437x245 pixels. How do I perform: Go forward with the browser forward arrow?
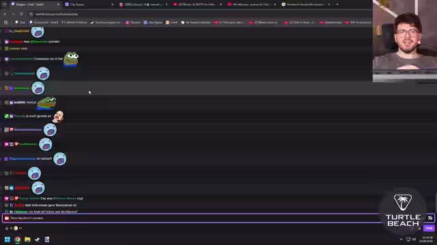pos(13,14)
